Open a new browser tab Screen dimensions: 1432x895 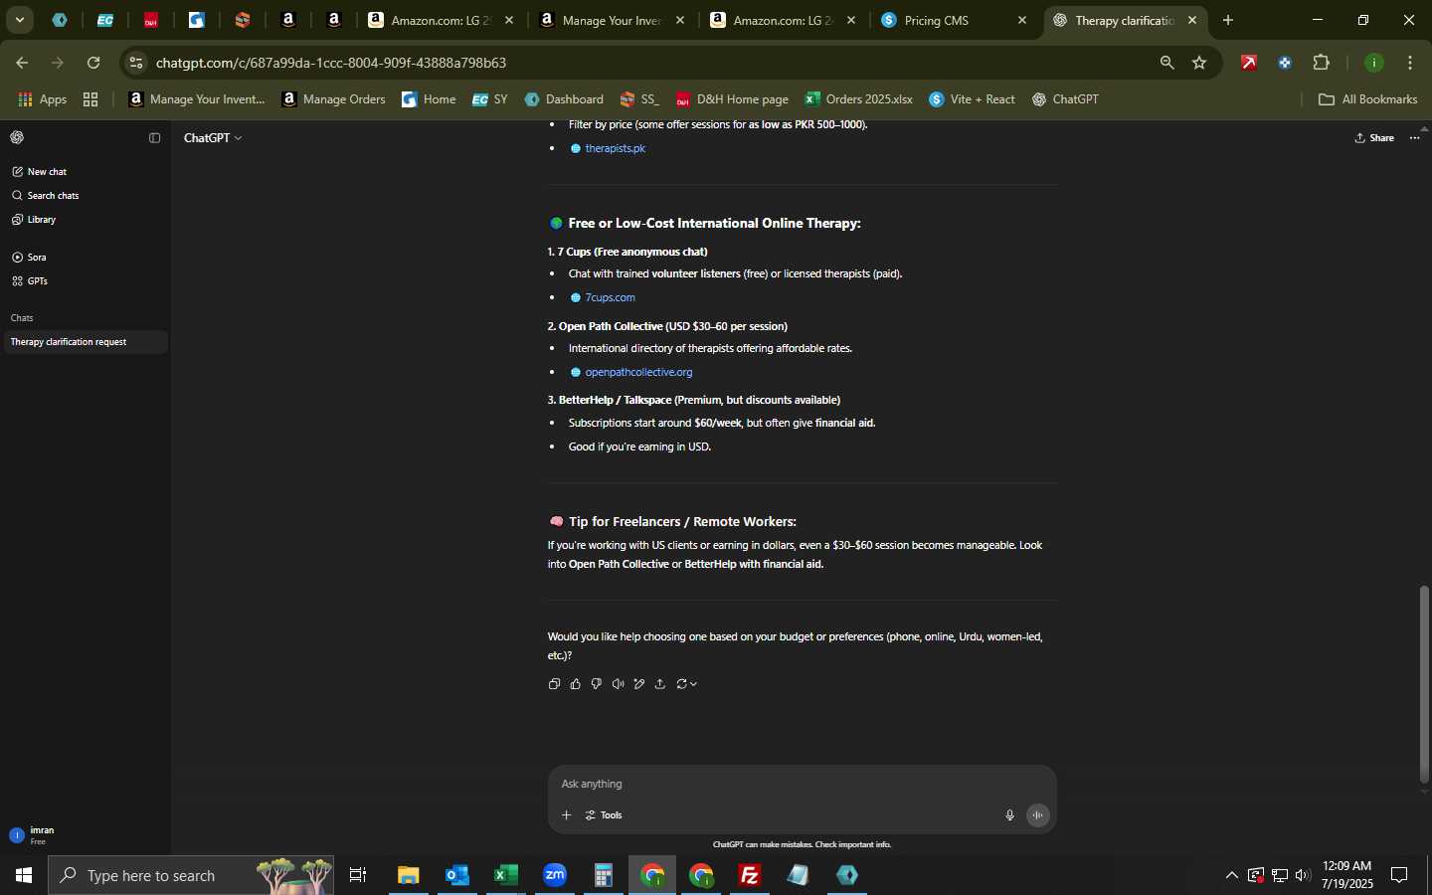pos(1228,20)
